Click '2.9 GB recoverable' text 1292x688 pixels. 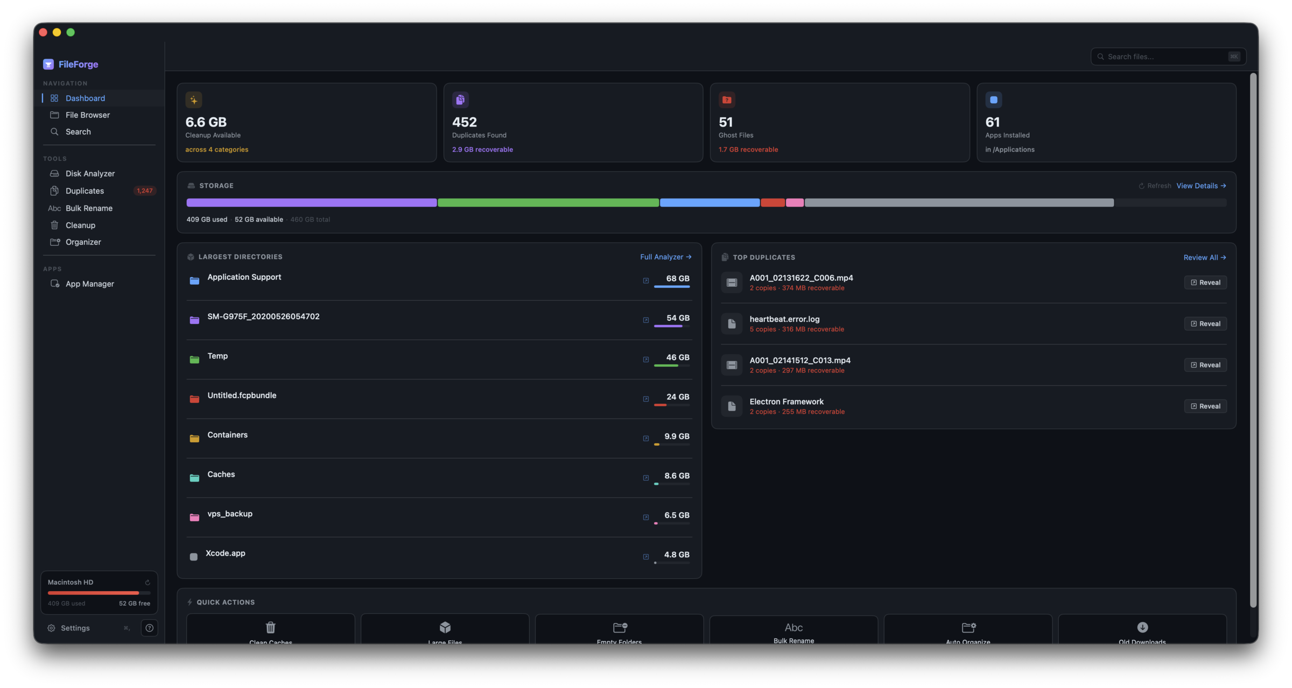482,150
